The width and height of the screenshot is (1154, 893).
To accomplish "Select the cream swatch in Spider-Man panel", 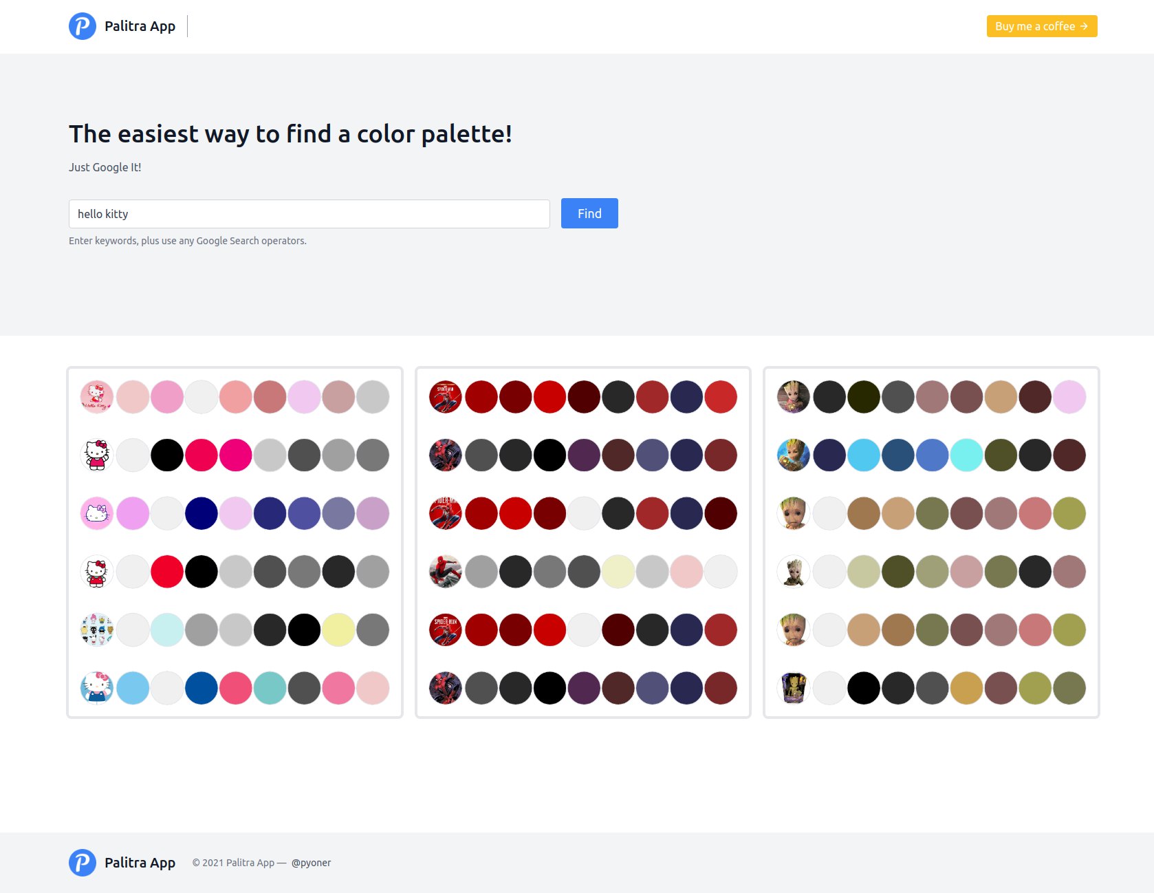I will coord(618,572).
